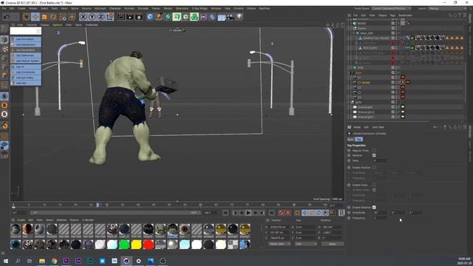The image size is (473, 266).
Task: Click the Render View clapperboard icon
Action: click(121, 17)
